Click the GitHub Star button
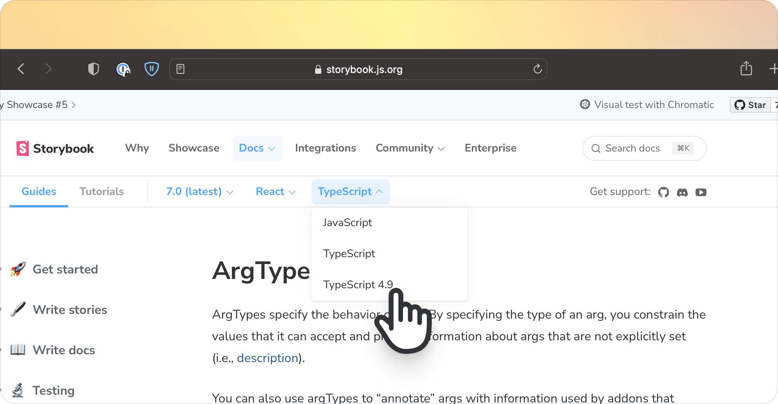 click(750, 104)
